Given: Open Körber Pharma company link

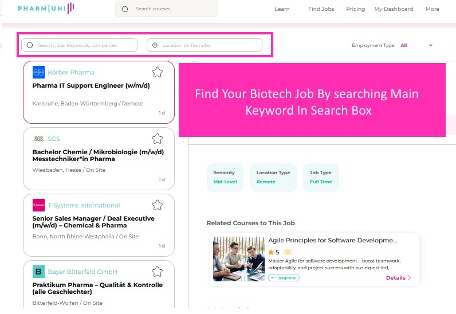Looking at the screenshot, I should 71,72.
